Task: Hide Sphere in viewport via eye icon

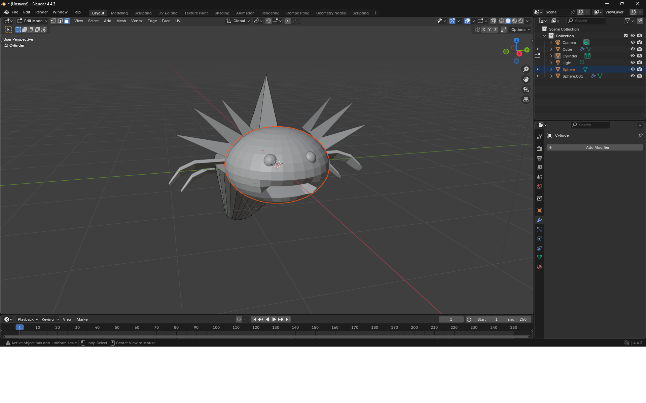Action: (x=633, y=70)
